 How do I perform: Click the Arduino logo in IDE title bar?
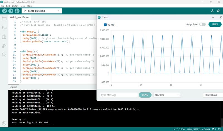pyautogui.click(x=2, y=2)
